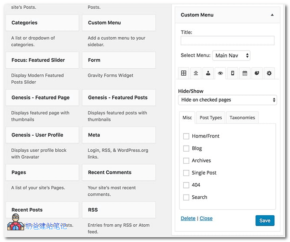Click the Delete link
Image resolution: width=290 pixels, height=242 pixels.
pos(188,218)
